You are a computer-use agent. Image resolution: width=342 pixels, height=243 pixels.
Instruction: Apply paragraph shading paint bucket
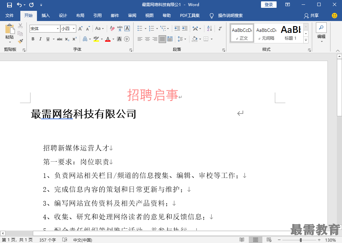point(195,39)
